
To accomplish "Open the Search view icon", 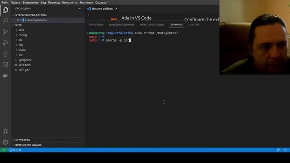I will (5, 21).
